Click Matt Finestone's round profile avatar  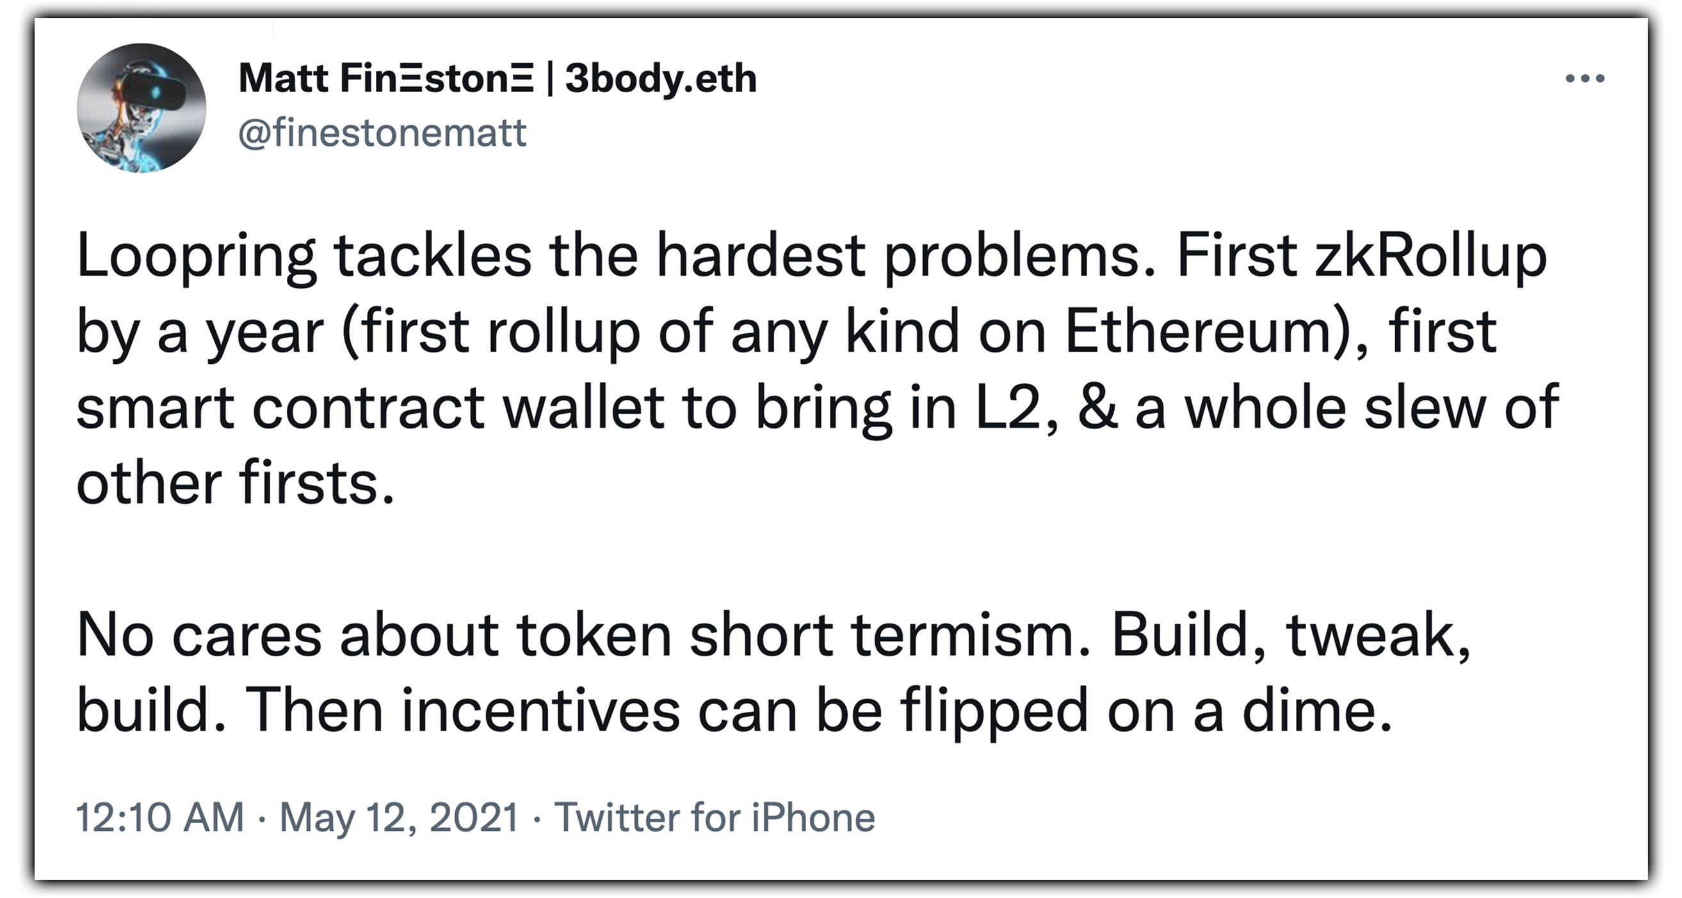pos(142,107)
